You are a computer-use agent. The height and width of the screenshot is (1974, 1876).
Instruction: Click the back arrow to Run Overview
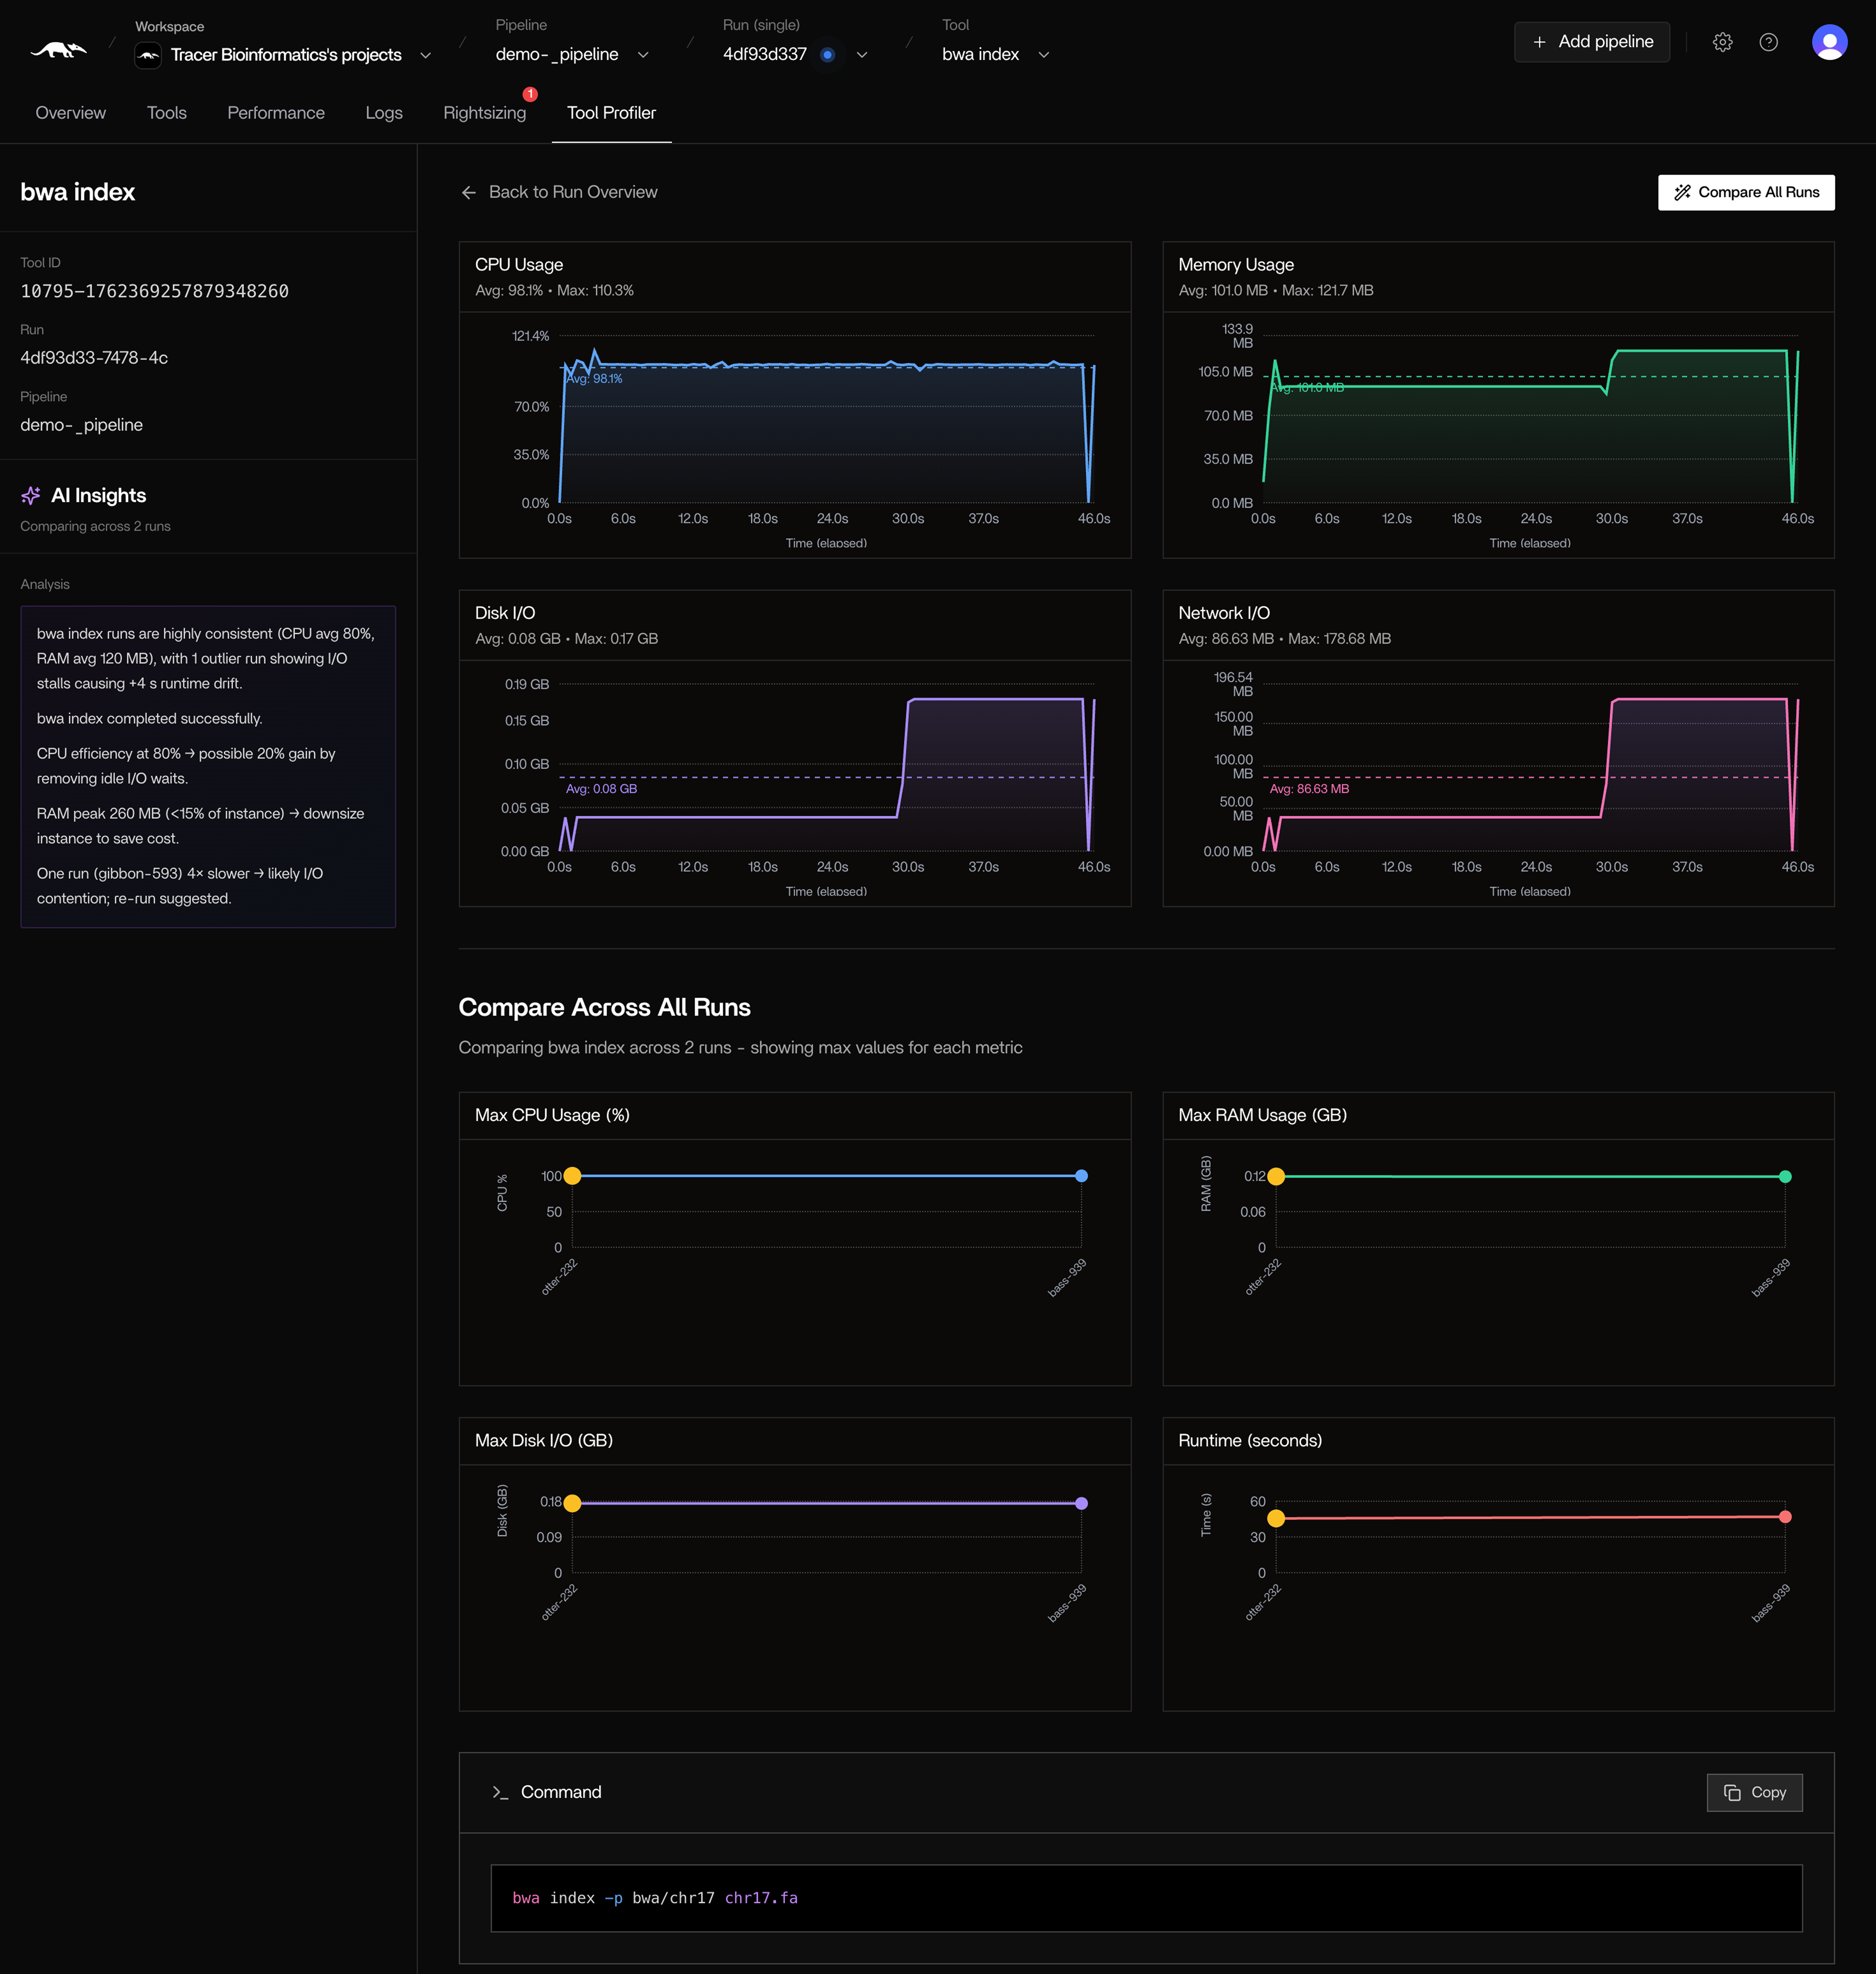468,192
